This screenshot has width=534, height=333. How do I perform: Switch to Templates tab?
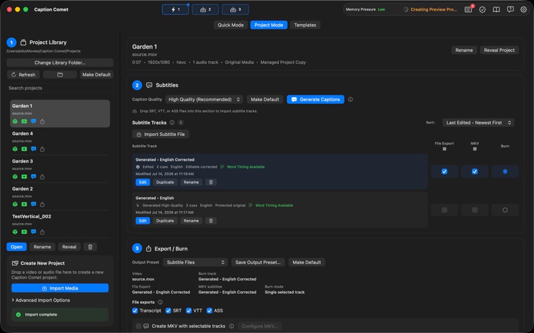tap(305, 25)
